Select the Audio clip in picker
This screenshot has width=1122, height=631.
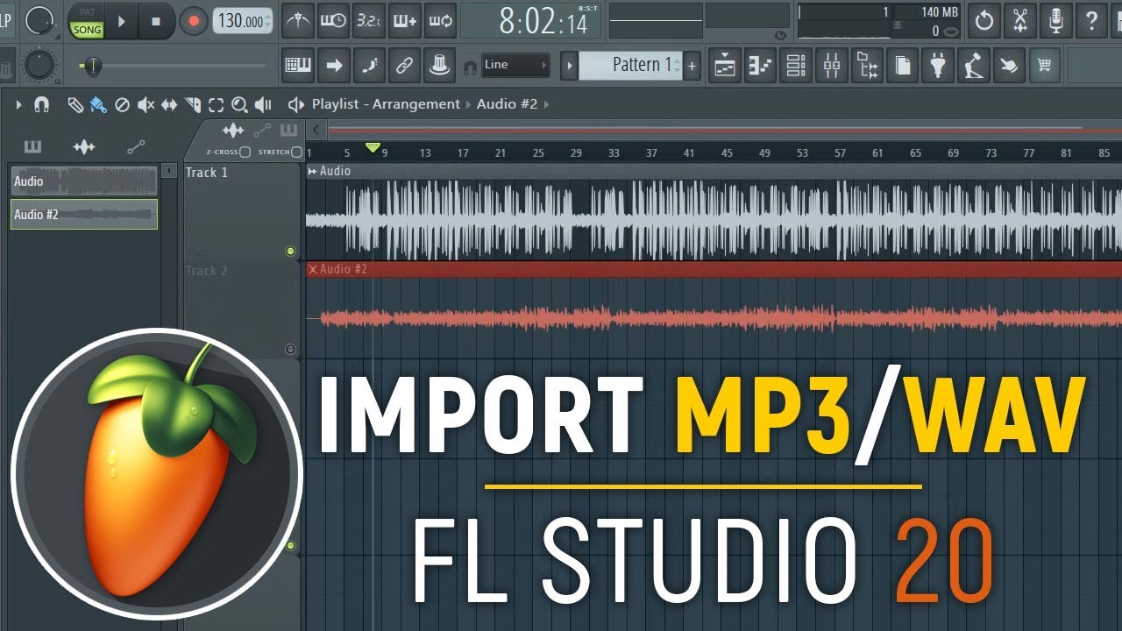click(84, 181)
